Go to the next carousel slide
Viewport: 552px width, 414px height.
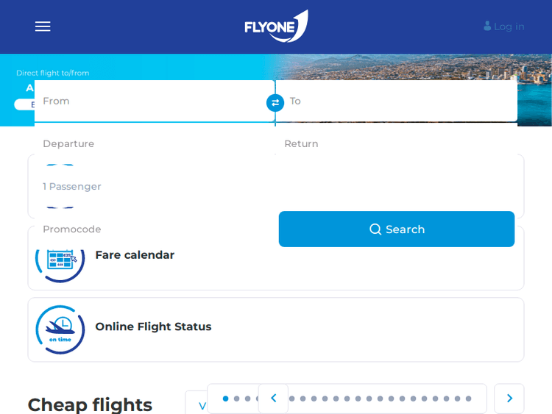click(509, 399)
